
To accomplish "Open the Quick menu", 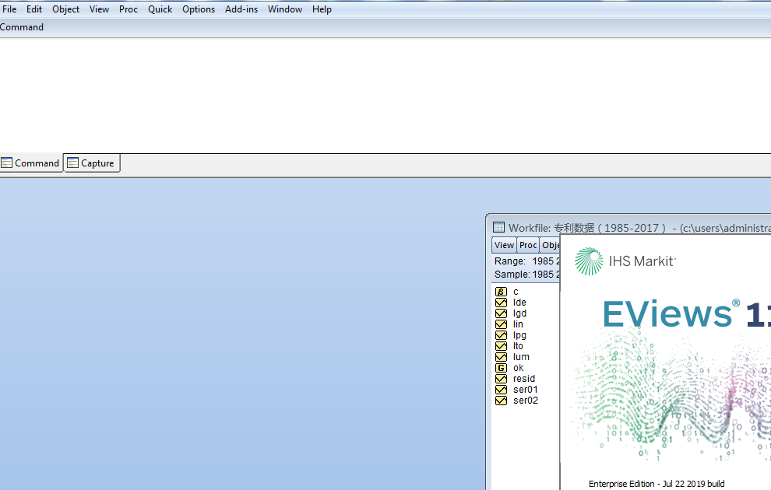I will point(160,9).
